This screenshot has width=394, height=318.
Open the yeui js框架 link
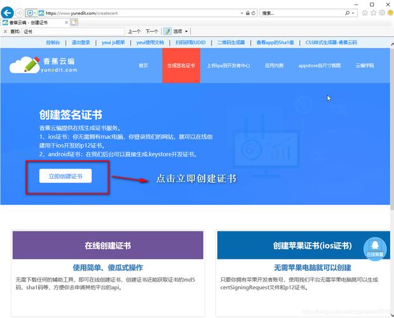tap(113, 43)
